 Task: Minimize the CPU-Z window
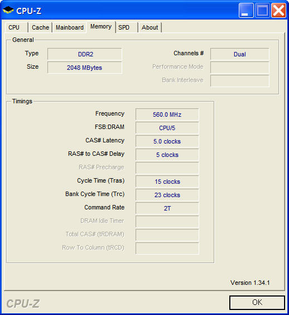(x=246, y=11)
